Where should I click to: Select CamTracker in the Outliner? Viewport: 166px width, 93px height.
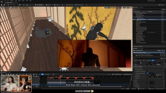click(x=141, y=18)
